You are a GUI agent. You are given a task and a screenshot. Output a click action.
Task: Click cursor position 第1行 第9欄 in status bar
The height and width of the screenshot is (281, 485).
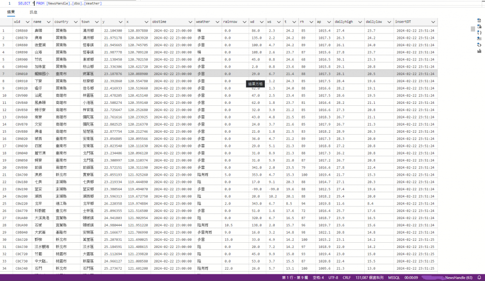295,278
